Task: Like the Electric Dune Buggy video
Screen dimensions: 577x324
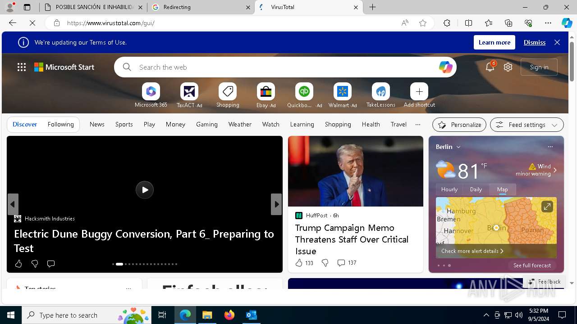Action: (x=18, y=264)
